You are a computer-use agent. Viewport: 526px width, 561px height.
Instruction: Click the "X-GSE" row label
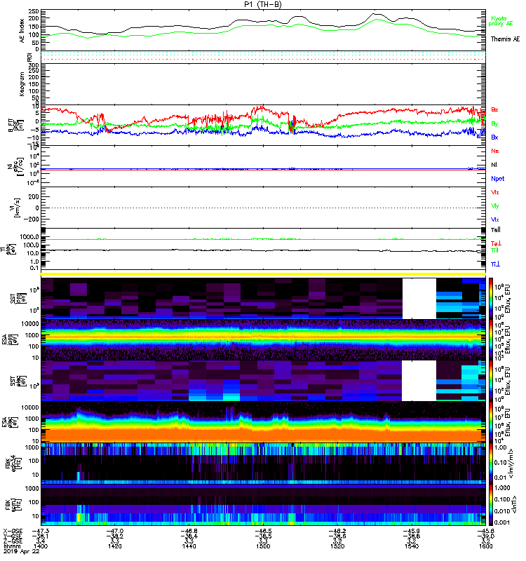[x=12, y=532]
